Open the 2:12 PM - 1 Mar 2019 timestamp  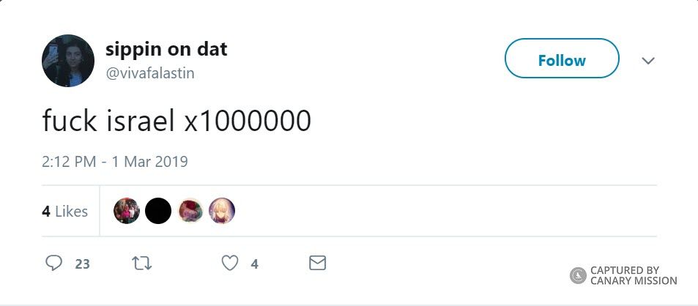[115, 162]
